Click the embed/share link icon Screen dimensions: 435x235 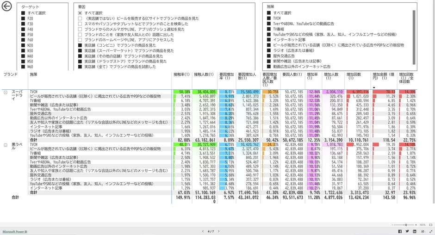click(423, 231)
